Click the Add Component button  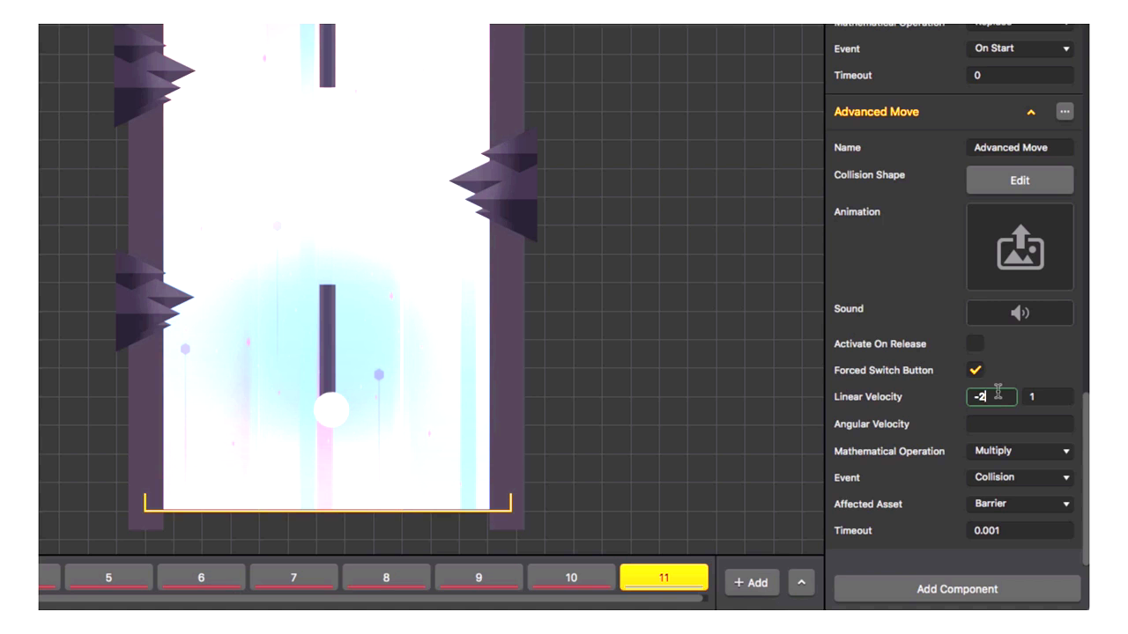957,589
